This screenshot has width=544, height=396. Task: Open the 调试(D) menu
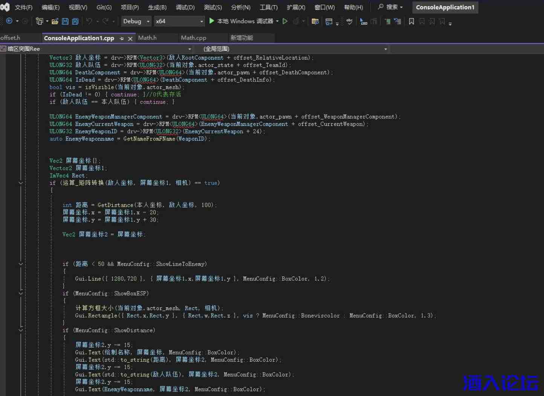pos(185,8)
